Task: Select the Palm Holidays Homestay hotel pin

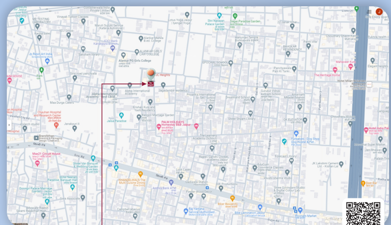Action: [159, 127]
